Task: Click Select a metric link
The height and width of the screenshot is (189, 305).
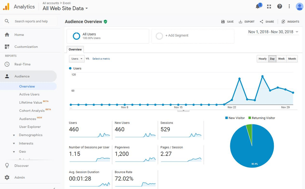Action: pos(101,59)
